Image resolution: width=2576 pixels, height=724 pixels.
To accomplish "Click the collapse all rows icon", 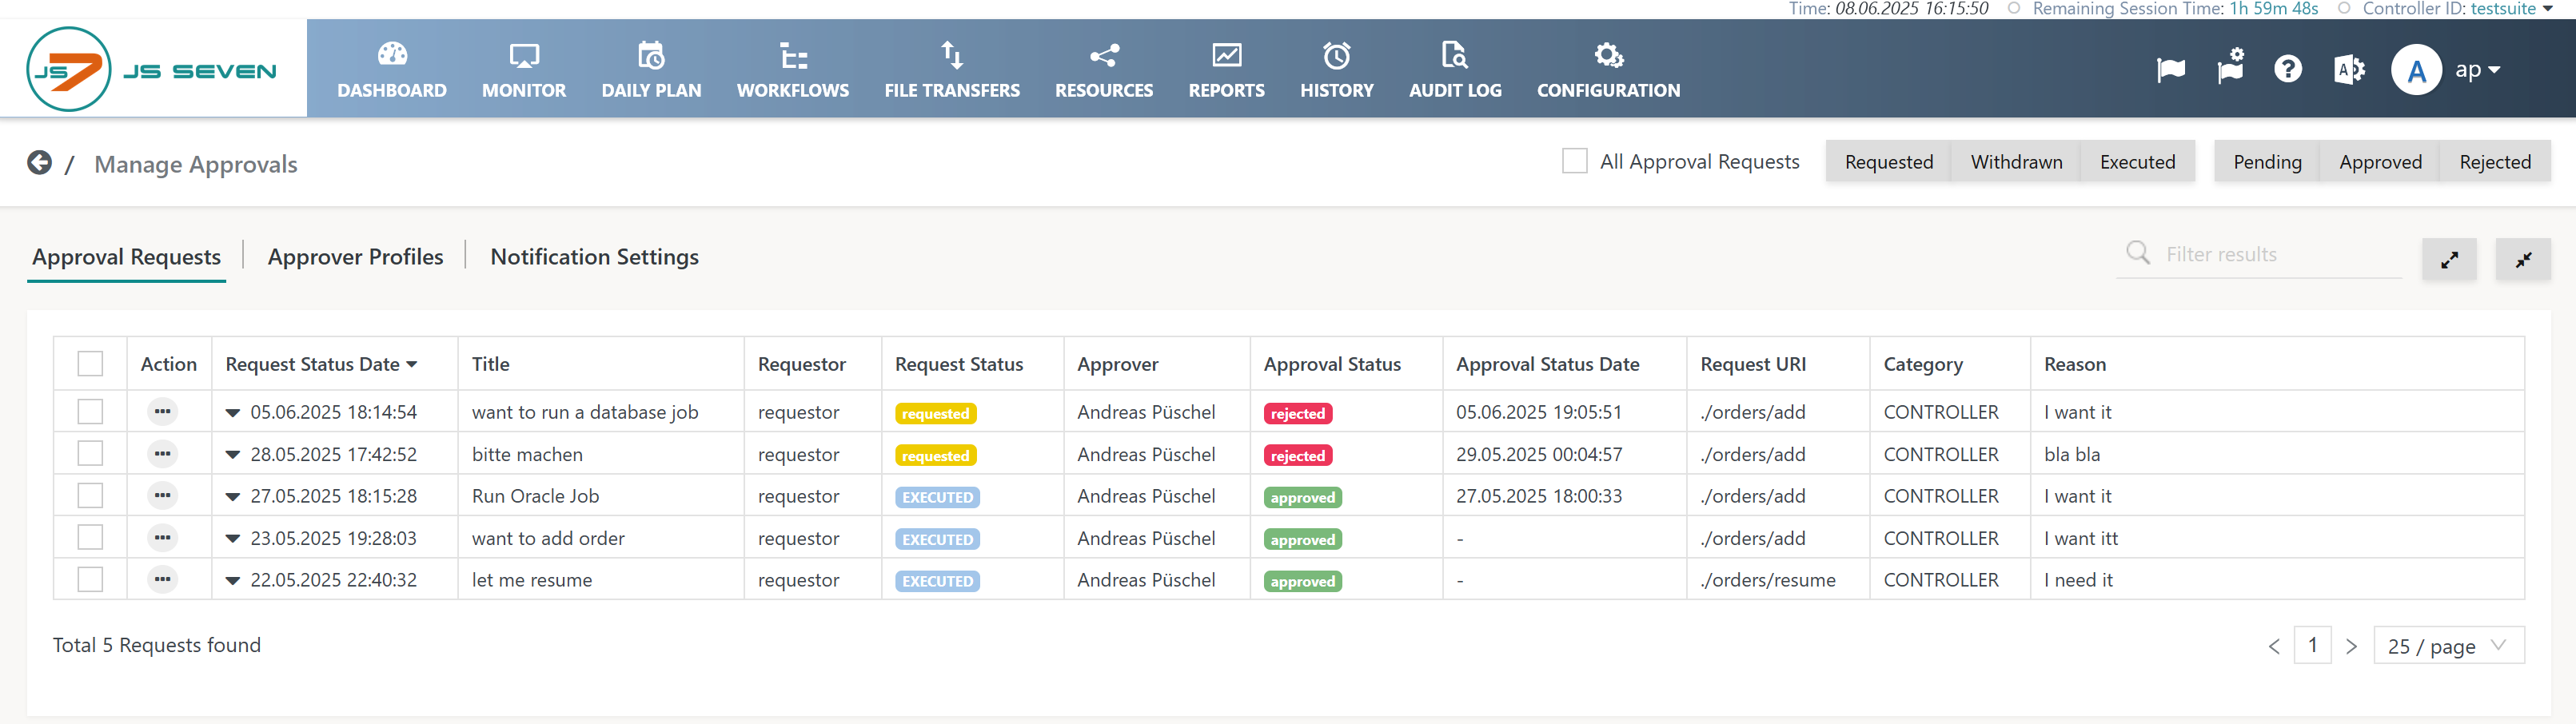I will pyautogui.click(x=2522, y=260).
